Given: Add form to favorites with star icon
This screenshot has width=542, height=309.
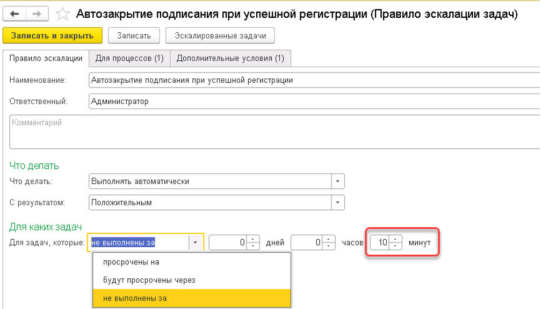Looking at the screenshot, I should (63, 14).
